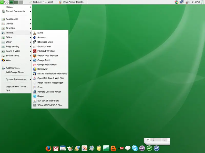This screenshot has height=153, width=205.
Task: Click the spreadsheet-and-pencil documents dock icon
Action: (x=70, y=148)
